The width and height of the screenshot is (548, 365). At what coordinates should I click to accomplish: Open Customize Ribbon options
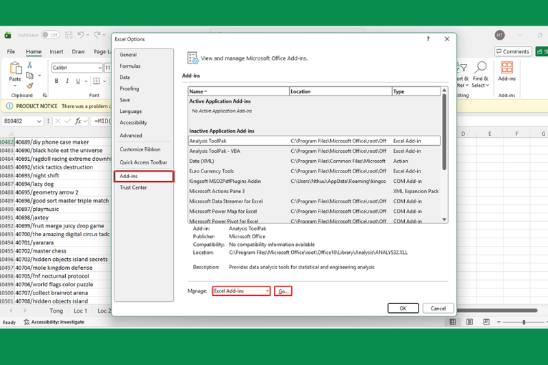[x=144, y=149]
